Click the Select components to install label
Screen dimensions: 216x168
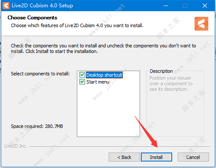tap(40, 74)
